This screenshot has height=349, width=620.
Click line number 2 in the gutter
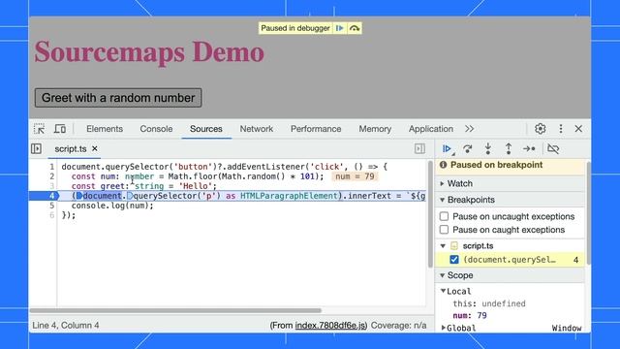click(51, 176)
